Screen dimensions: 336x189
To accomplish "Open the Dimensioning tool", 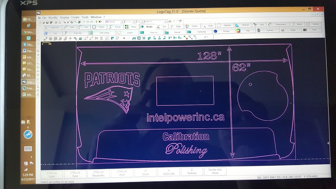I will 278,24.
